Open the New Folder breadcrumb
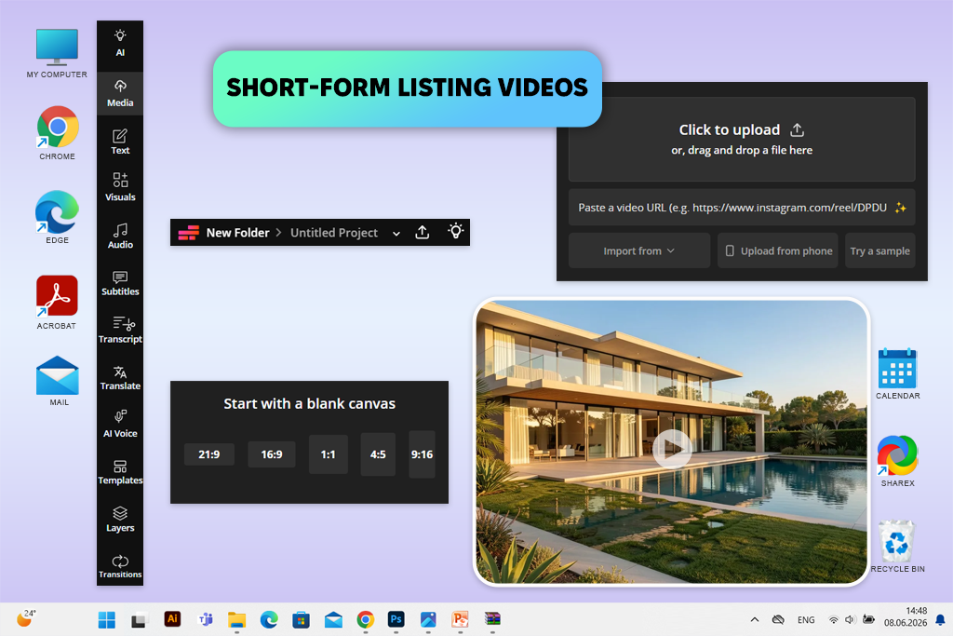953x636 pixels. (237, 233)
